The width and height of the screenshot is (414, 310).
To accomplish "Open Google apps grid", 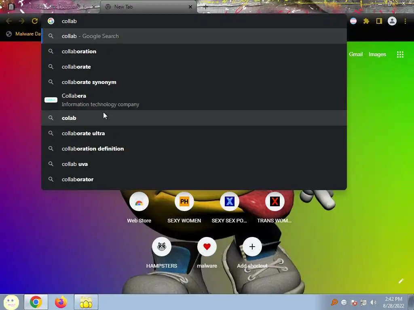I will pyautogui.click(x=400, y=54).
